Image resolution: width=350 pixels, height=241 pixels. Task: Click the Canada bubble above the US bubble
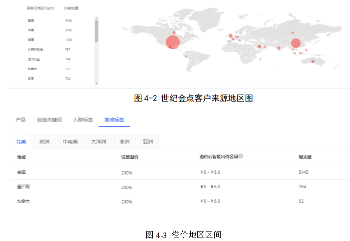coord(174,33)
